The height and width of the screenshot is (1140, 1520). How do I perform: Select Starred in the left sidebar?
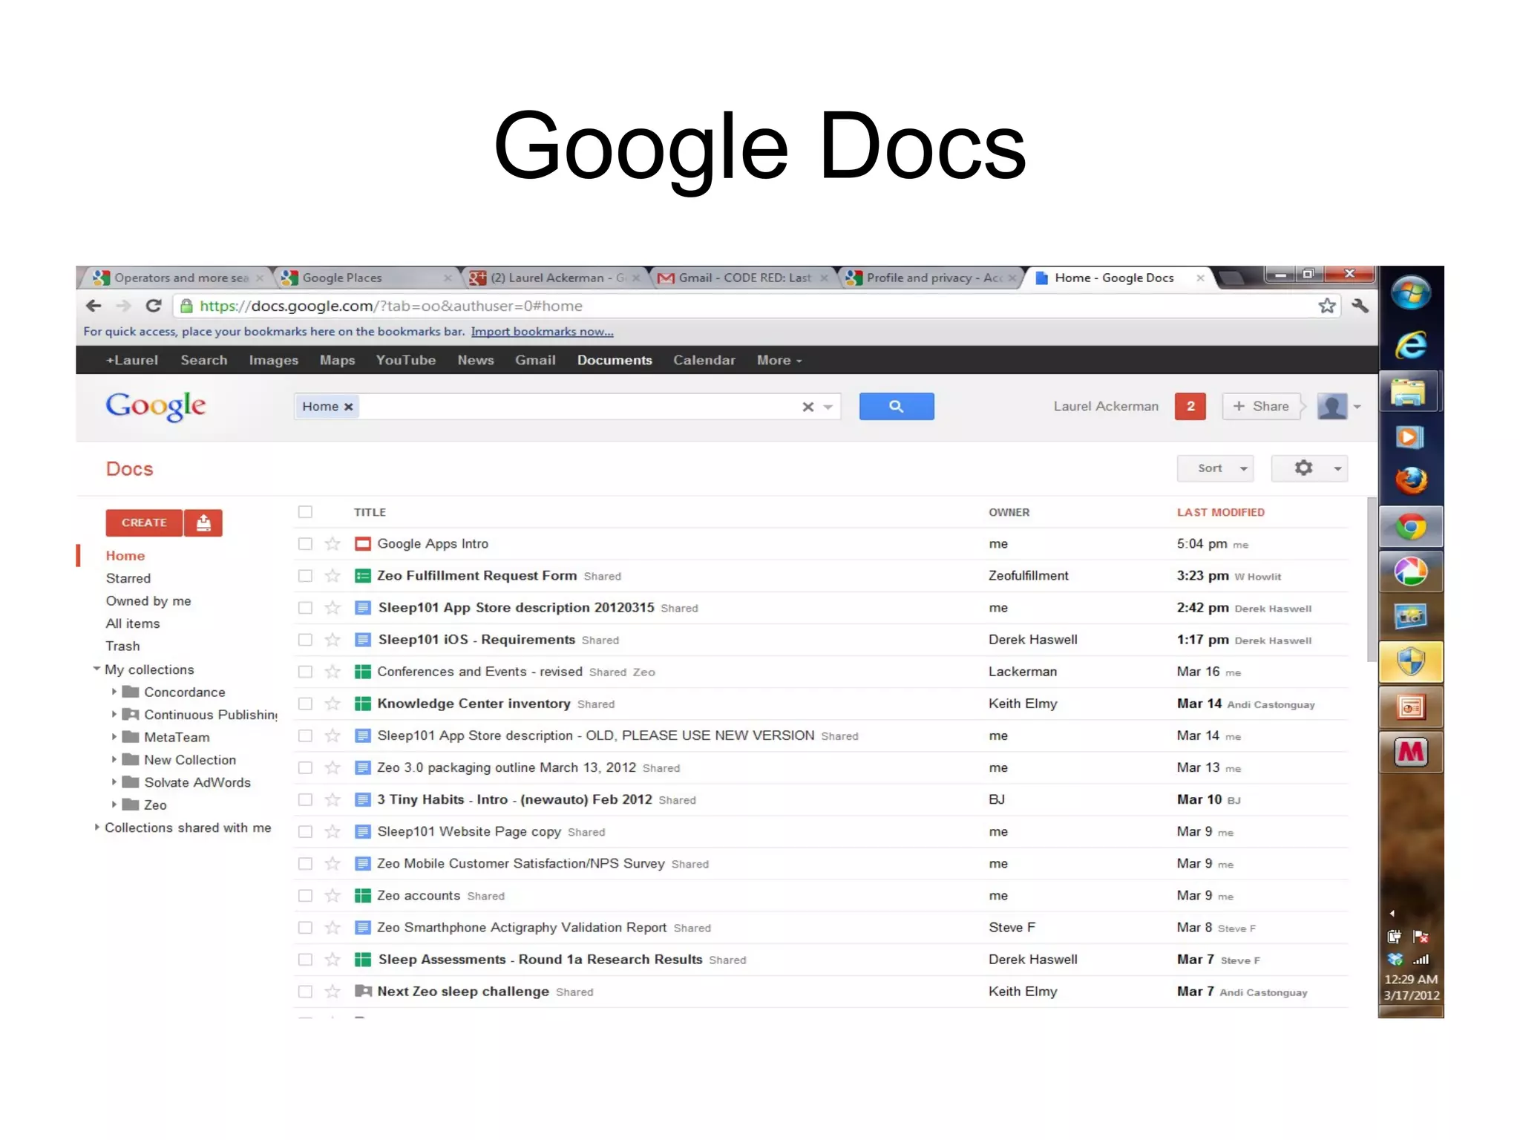pos(128,578)
